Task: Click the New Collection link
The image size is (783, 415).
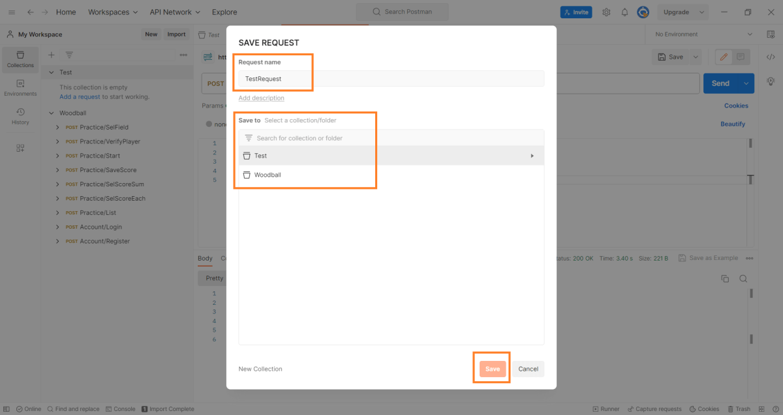Action: tap(260, 369)
